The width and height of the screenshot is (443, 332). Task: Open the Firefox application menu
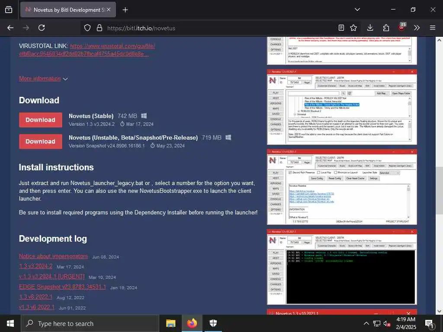[x=433, y=28]
